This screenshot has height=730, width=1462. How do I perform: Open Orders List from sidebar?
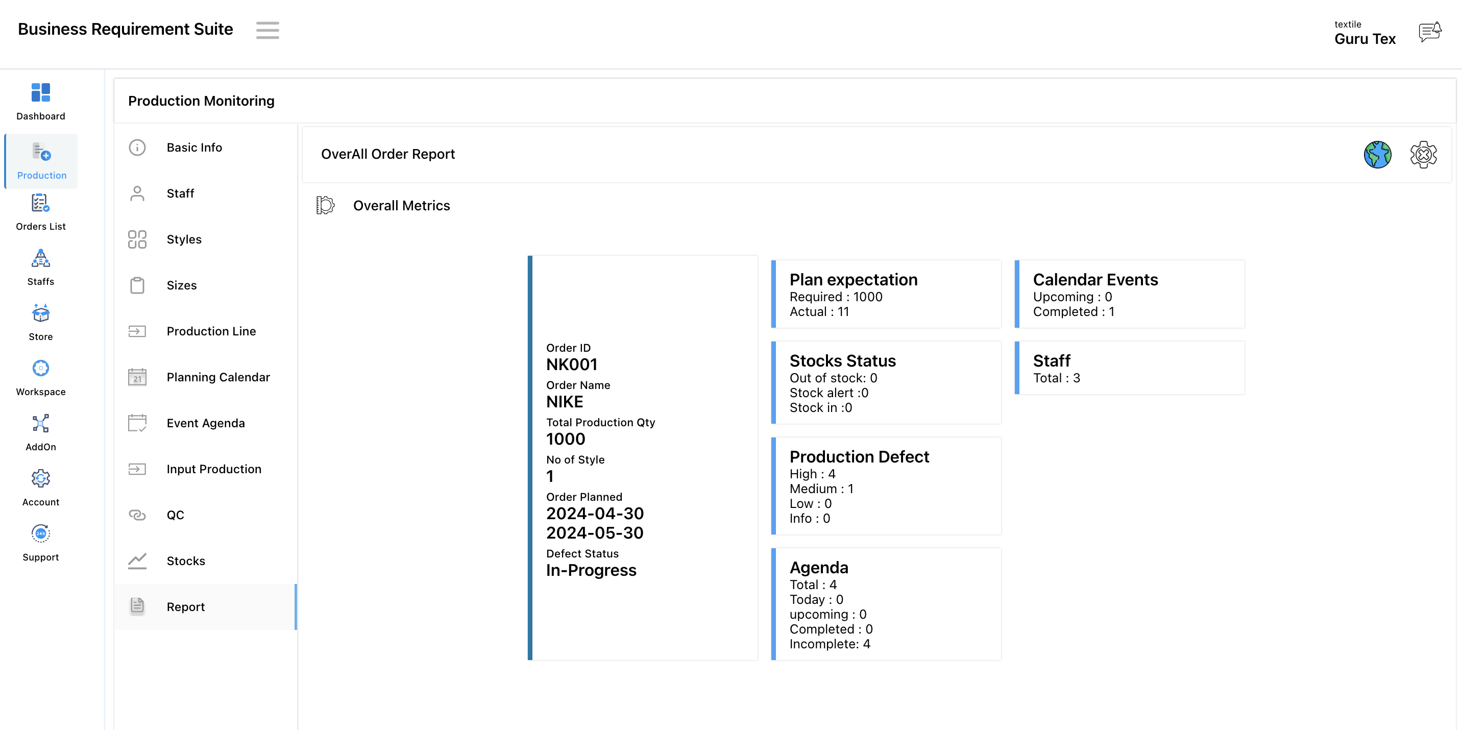coord(40,203)
